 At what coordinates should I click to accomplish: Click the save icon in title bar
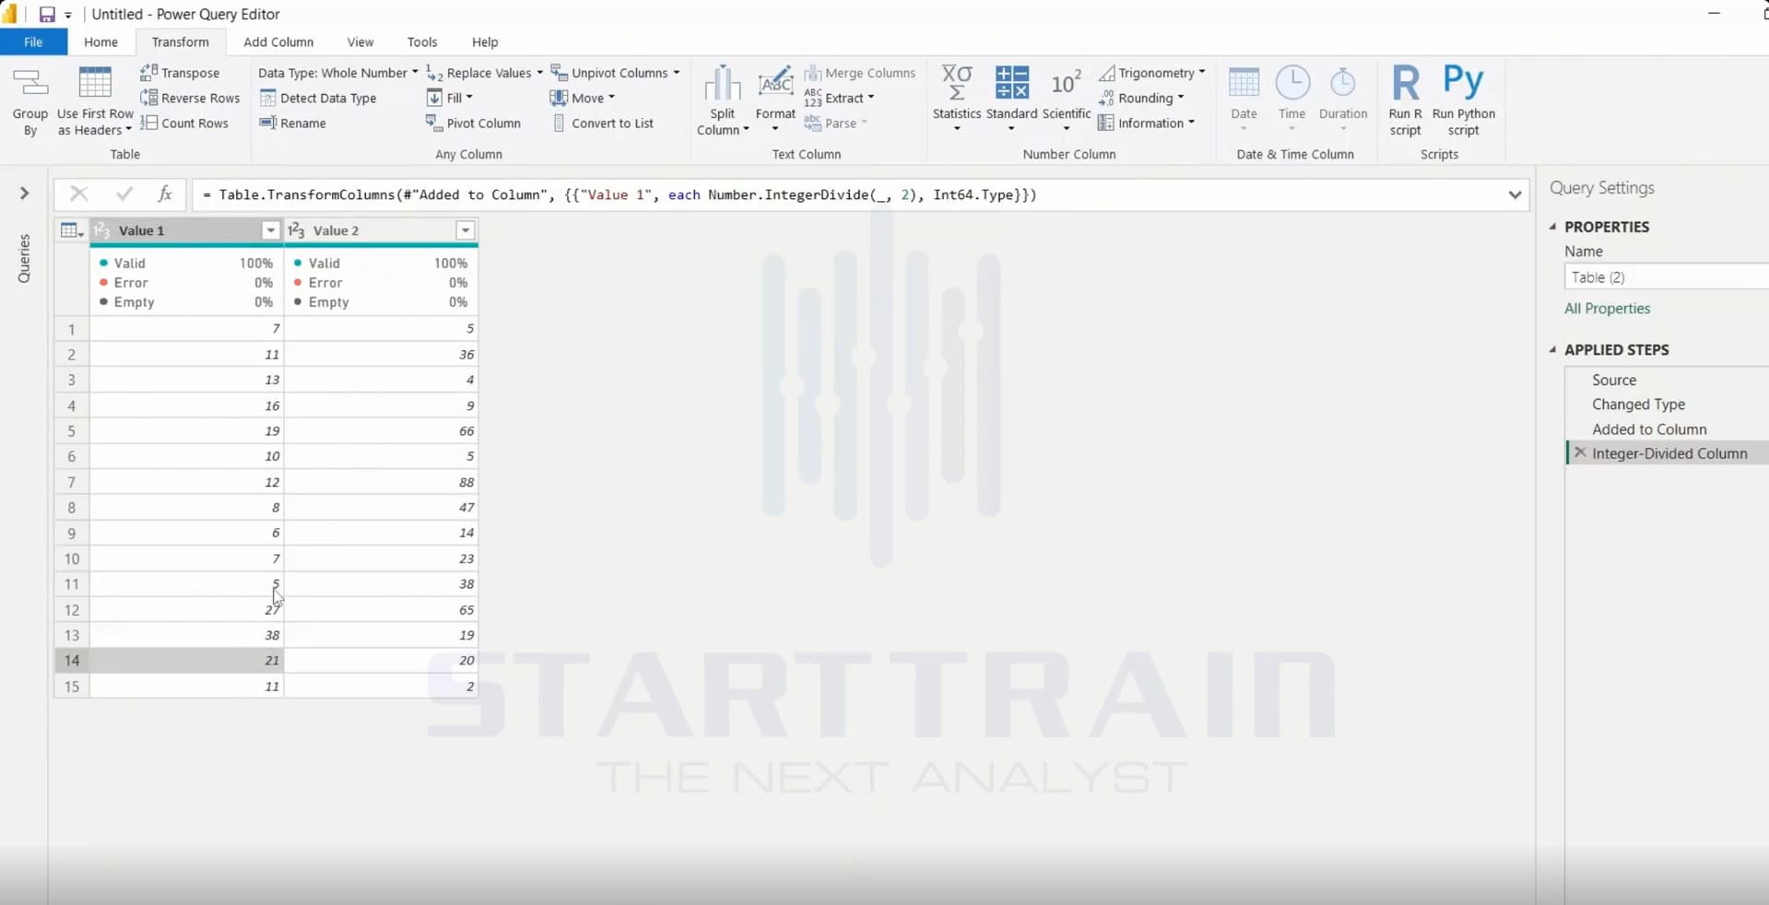tap(47, 14)
